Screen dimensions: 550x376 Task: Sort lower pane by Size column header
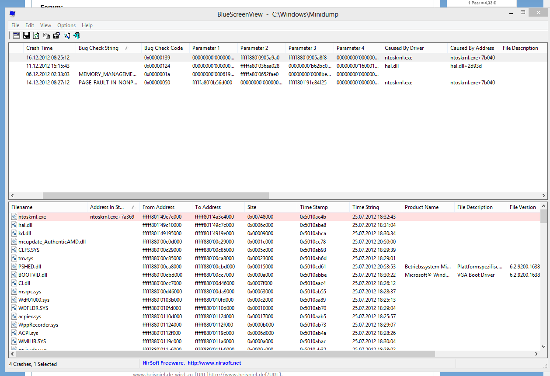tap(271, 207)
